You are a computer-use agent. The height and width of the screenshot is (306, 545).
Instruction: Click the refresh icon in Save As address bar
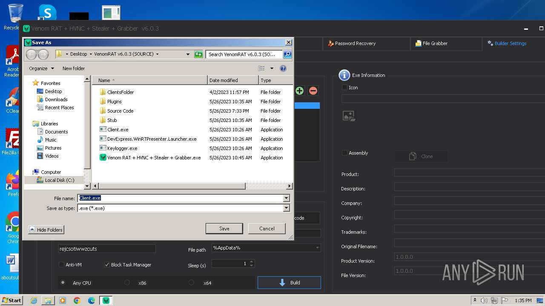[198, 54]
